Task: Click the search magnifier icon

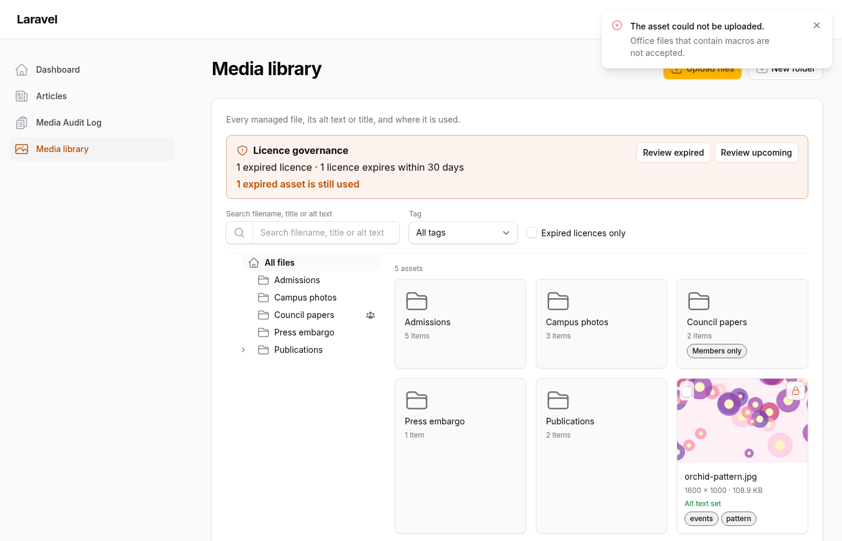Action: [x=239, y=233]
